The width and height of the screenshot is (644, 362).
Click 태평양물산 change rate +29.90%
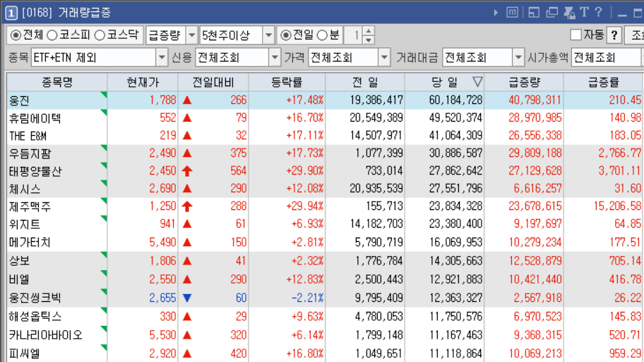pyautogui.click(x=305, y=170)
